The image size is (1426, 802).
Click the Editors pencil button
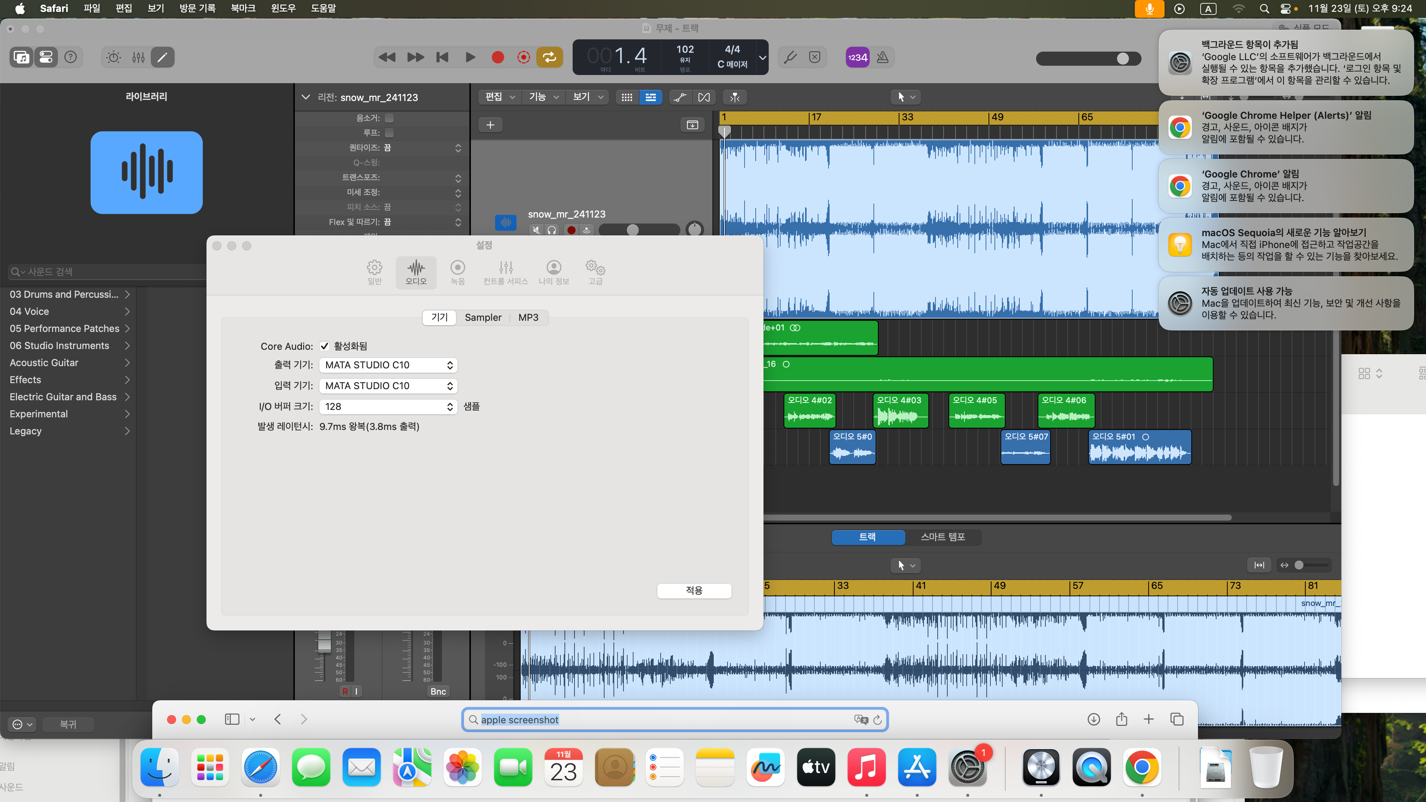[162, 57]
